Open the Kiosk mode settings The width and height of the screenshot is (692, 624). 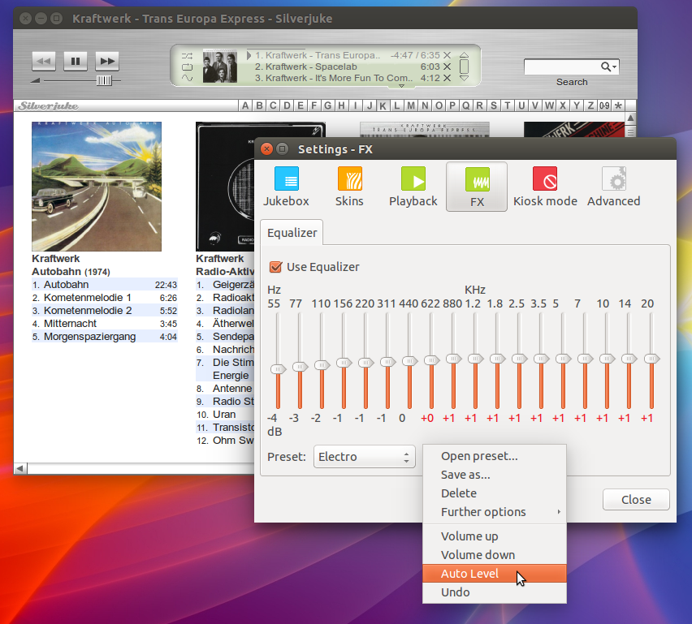[545, 187]
